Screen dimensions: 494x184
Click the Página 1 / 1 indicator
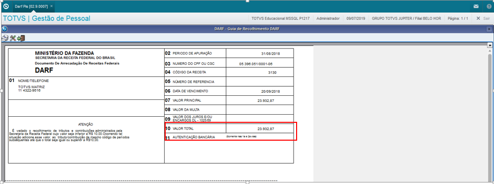[458, 18]
